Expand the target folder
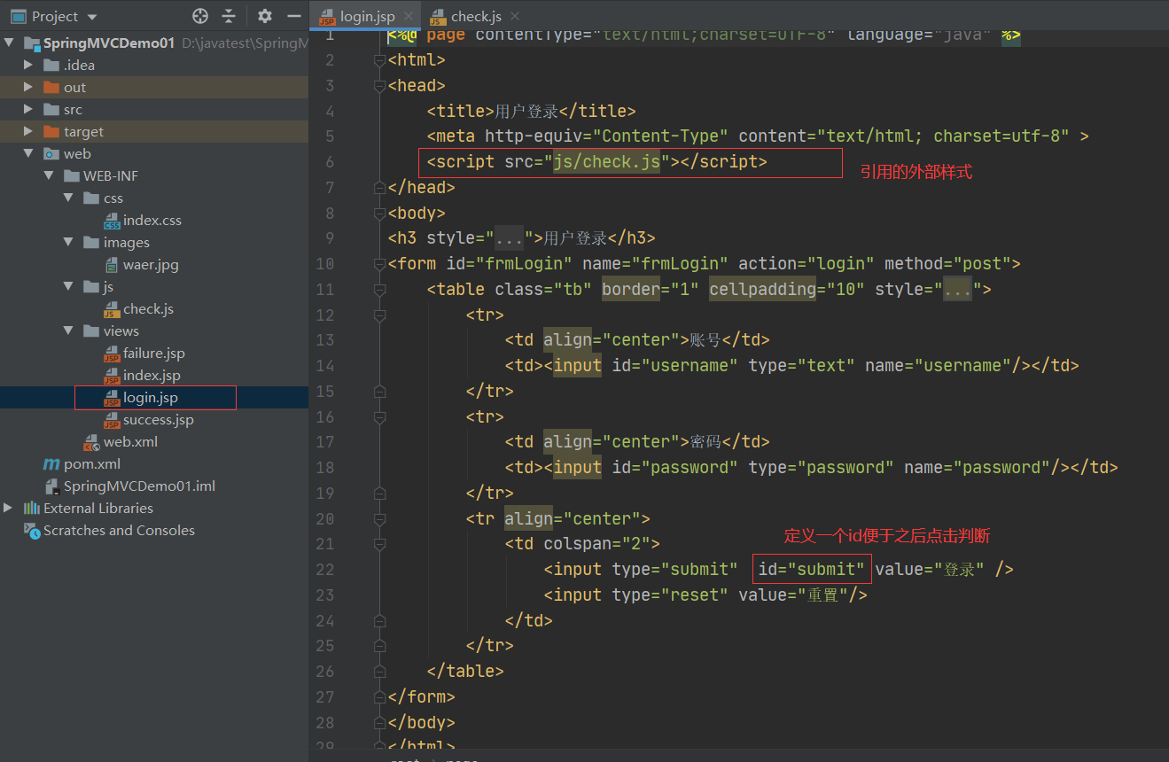Image resolution: width=1169 pixels, height=762 pixels. 28,131
